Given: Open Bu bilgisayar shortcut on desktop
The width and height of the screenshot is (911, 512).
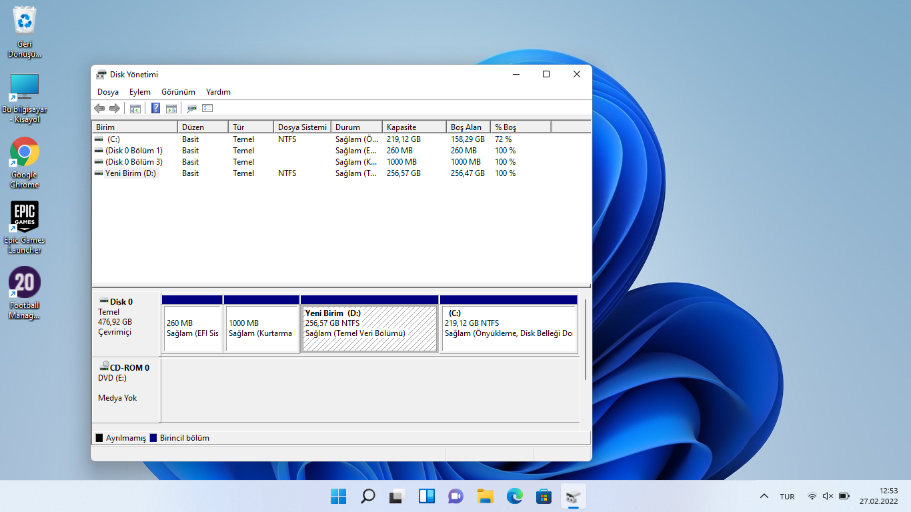Looking at the screenshot, I should point(25,99).
